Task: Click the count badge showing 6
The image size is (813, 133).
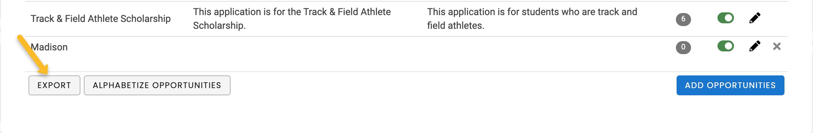Action: (x=683, y=19)
